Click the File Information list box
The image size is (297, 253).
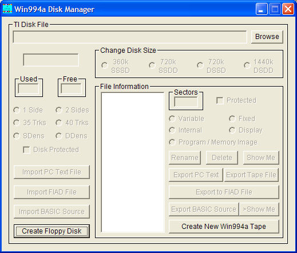click(133, 162)
